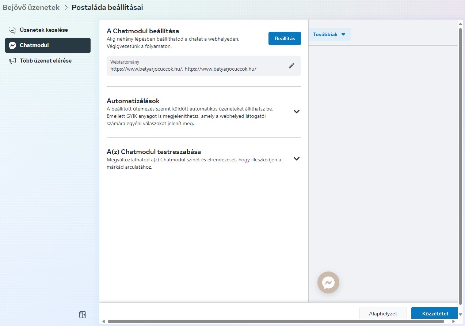Viewport: 465px width, 326px height.
Task: Select the Chatmodul sidebar item
Action: click(48, 45)
